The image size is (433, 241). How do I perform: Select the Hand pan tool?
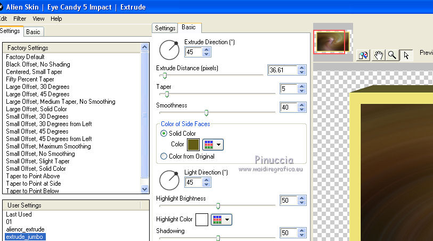click(378, 55)
